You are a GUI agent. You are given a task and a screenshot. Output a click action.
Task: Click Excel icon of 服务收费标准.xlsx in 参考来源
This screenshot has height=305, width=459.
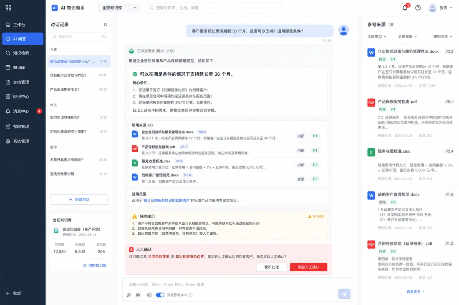click(371, 152)
